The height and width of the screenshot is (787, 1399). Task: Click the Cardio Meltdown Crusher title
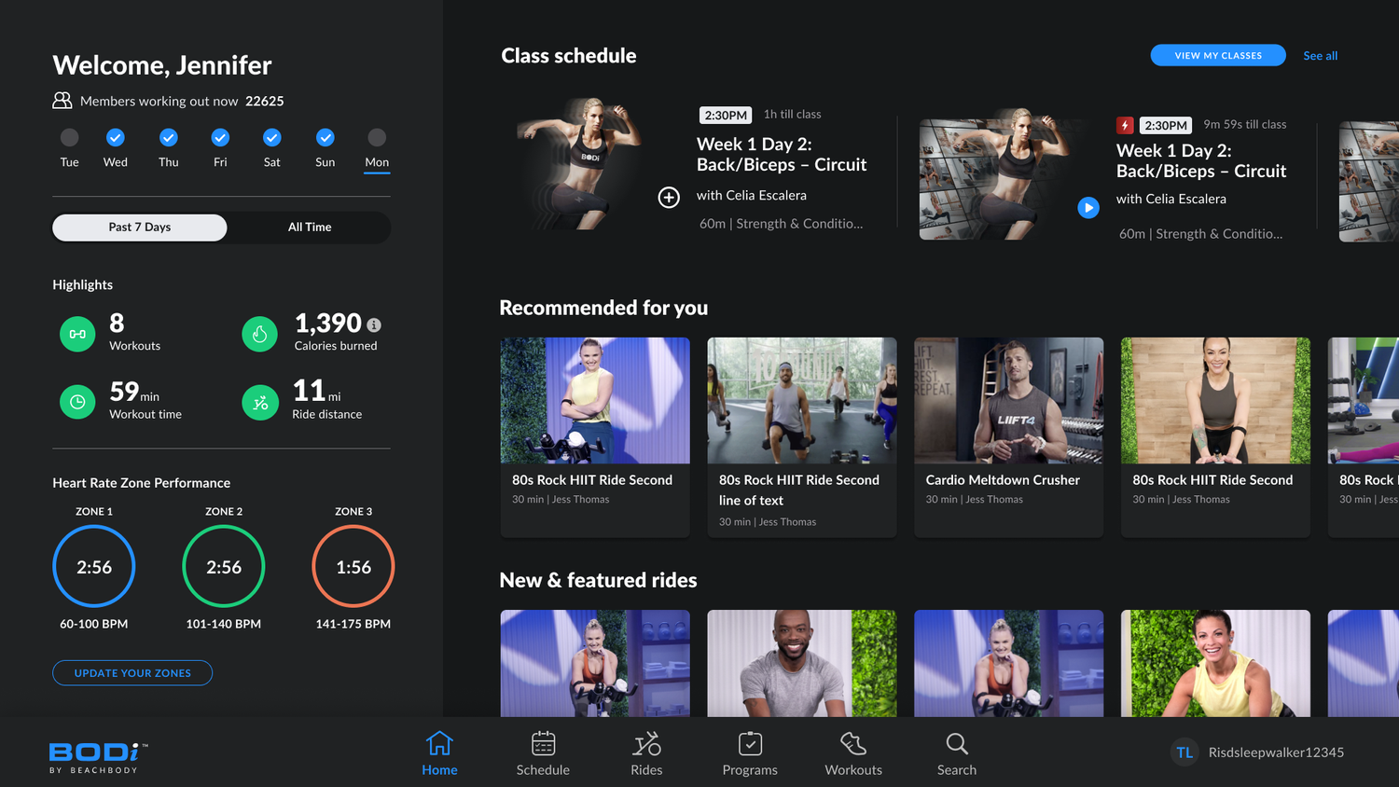tap(1003, 480)
